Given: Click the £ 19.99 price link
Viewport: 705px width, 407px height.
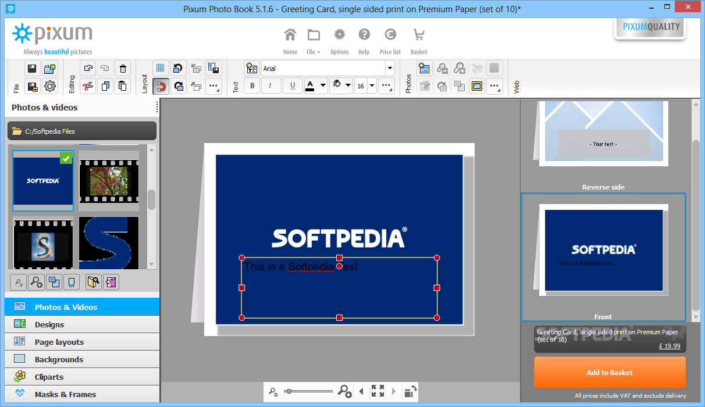Looking at the screenshot, I should tap(669, 346).
